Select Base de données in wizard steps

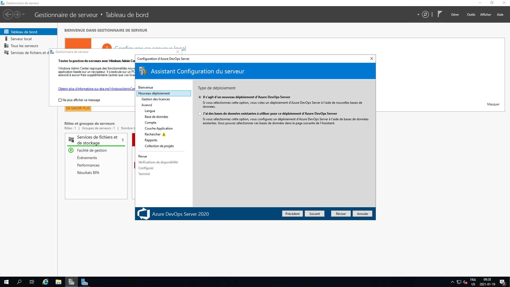(x=156, y=117)
